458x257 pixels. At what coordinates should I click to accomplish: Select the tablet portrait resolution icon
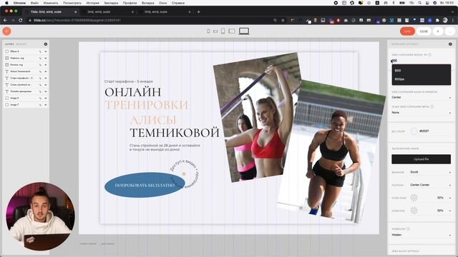coord(223,31)
